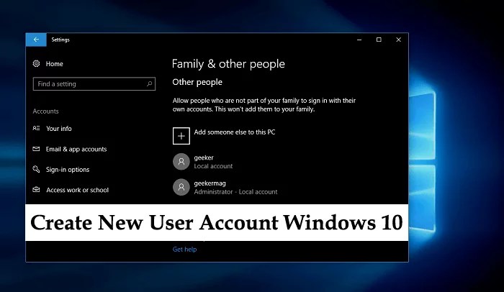The height and width of the screenshot is (292, 504).
Task: Open the Your info page
Action: point(59,129)
